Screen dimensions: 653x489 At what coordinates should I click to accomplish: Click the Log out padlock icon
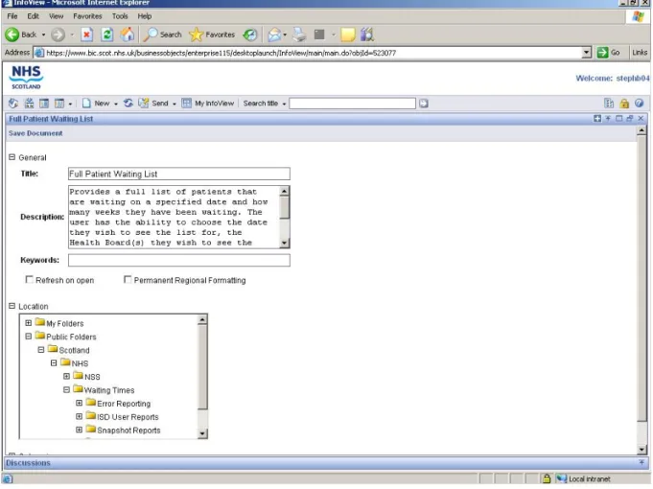pos(624,104)
